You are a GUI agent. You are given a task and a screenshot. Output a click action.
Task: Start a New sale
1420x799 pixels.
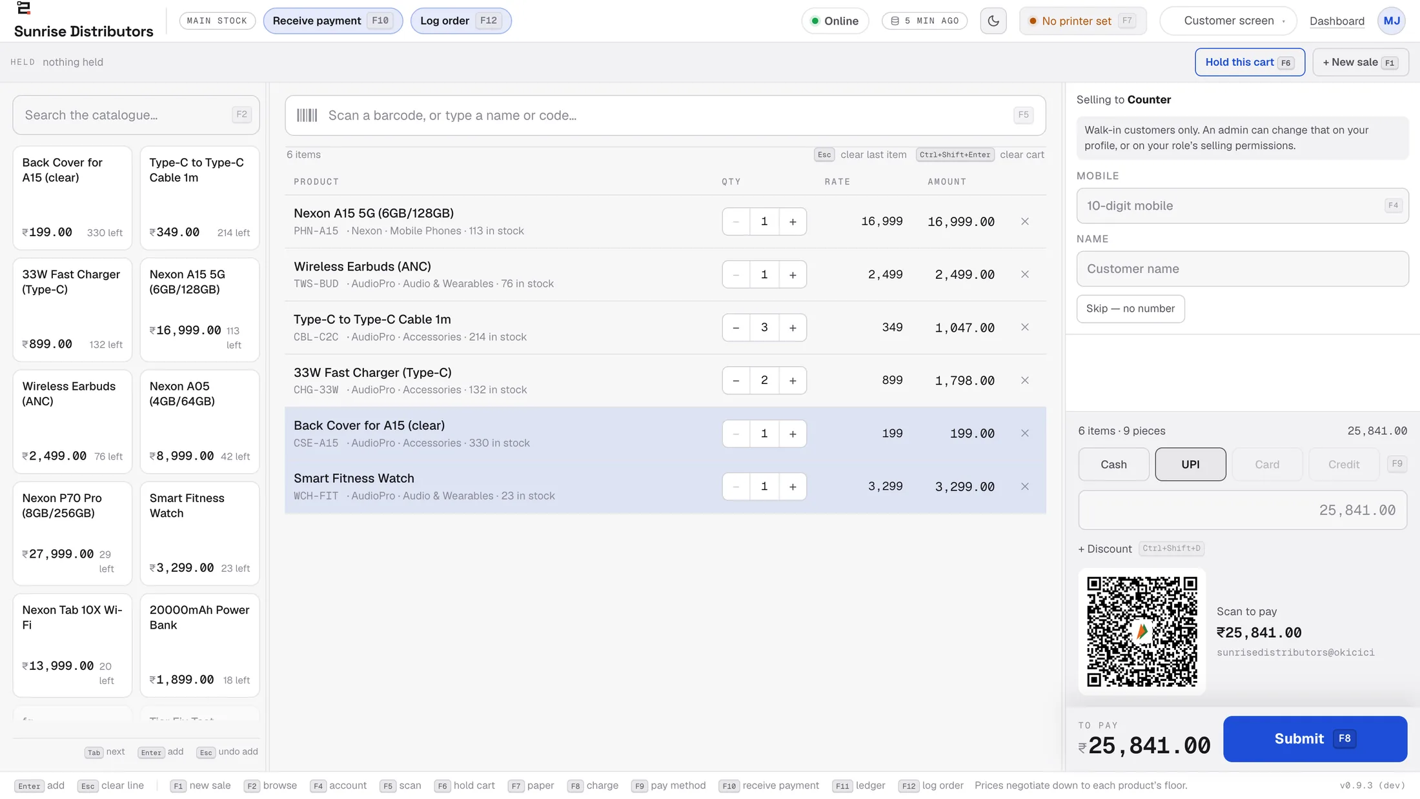click(x=1360, y=62)
